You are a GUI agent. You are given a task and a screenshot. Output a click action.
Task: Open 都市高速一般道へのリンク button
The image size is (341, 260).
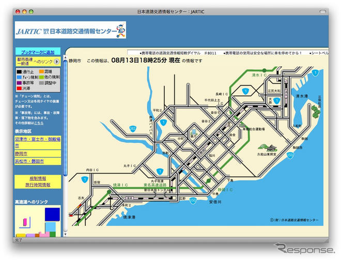(38, 62)
